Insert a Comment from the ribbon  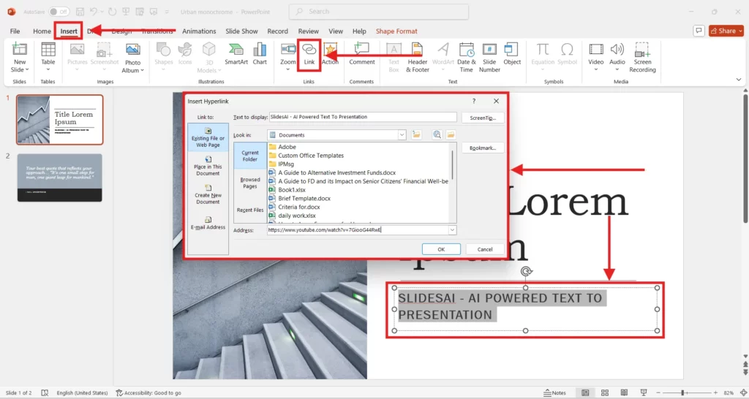361,53
